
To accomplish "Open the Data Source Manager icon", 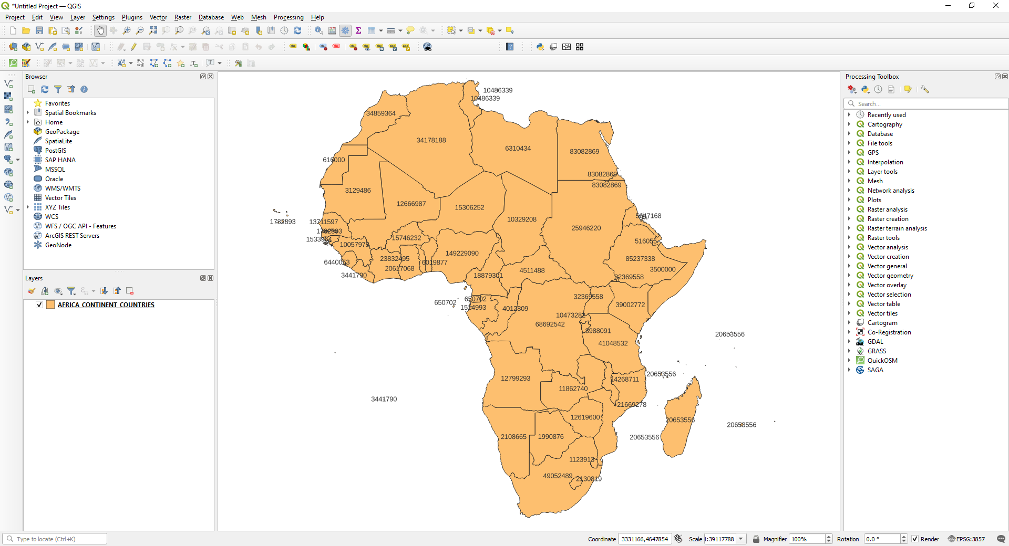I will tap(13, 47).
